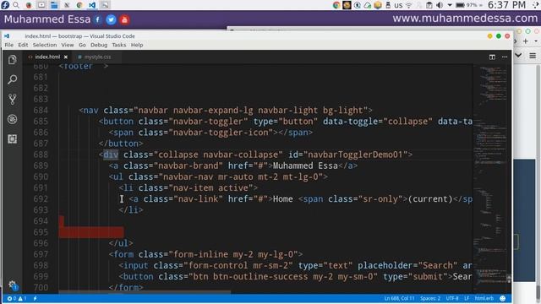Open the editor's more actions ellipsis
Image resolution: width=541 pixels, height=304 pixels.
click(x=505, y=57)
